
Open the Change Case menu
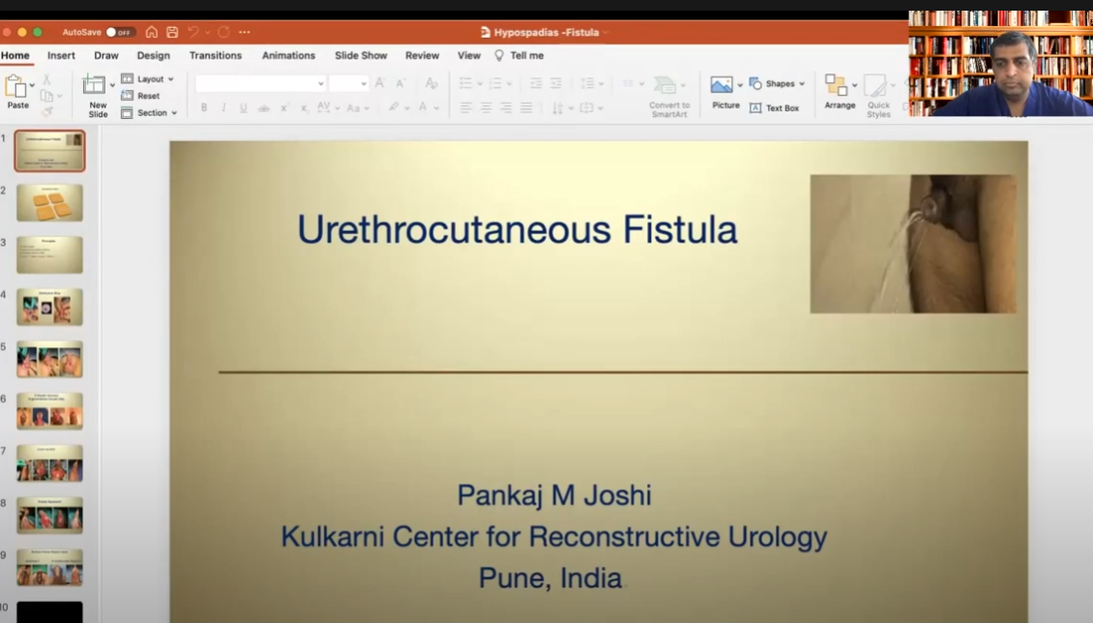pos(358,108)
